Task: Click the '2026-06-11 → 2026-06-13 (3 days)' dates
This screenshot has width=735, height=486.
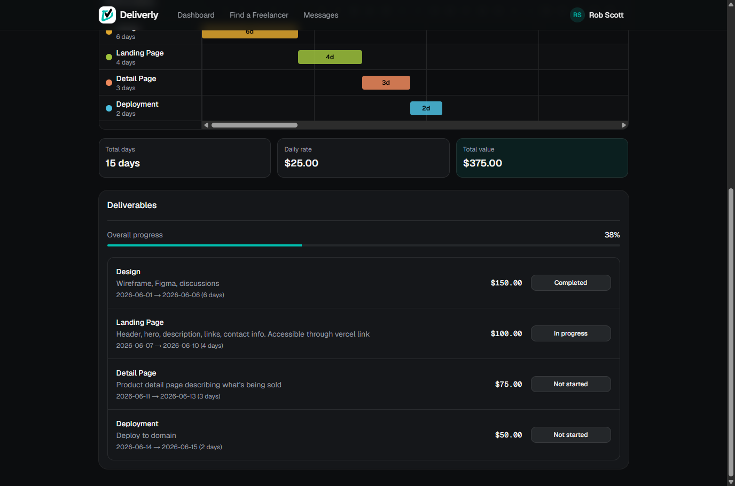Action: 168,396
